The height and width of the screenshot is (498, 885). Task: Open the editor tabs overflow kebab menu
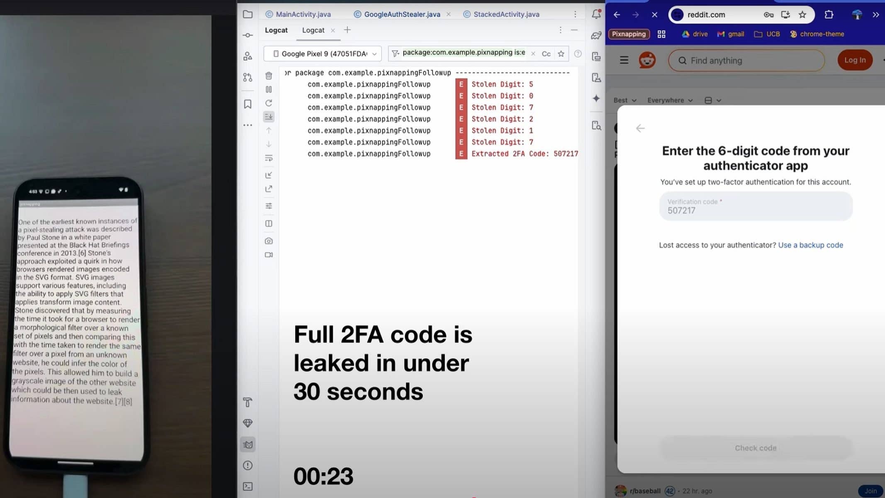(x=575, y=14)
